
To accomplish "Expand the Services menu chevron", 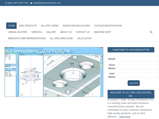I will [42, 32].
